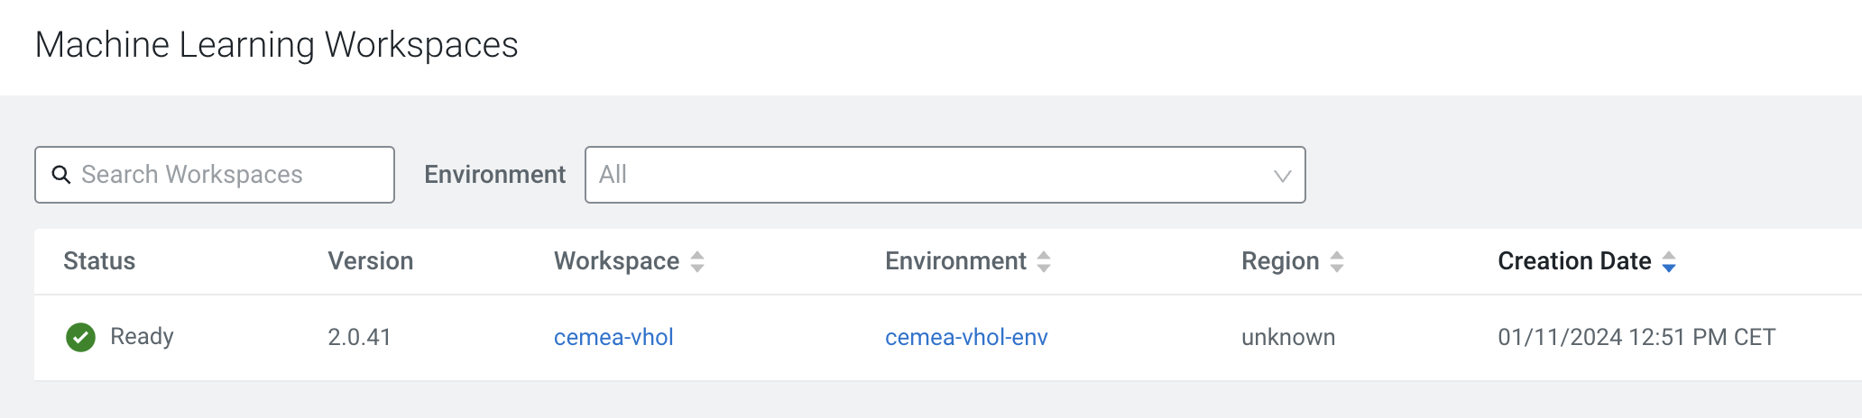Click the green Ready status checkmark icon
The width and height of the screenshot is (1862, 418).
pos(81,337)
